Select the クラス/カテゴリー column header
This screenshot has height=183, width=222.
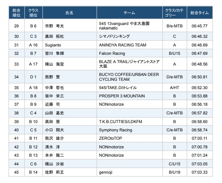(x=174, y=13)
